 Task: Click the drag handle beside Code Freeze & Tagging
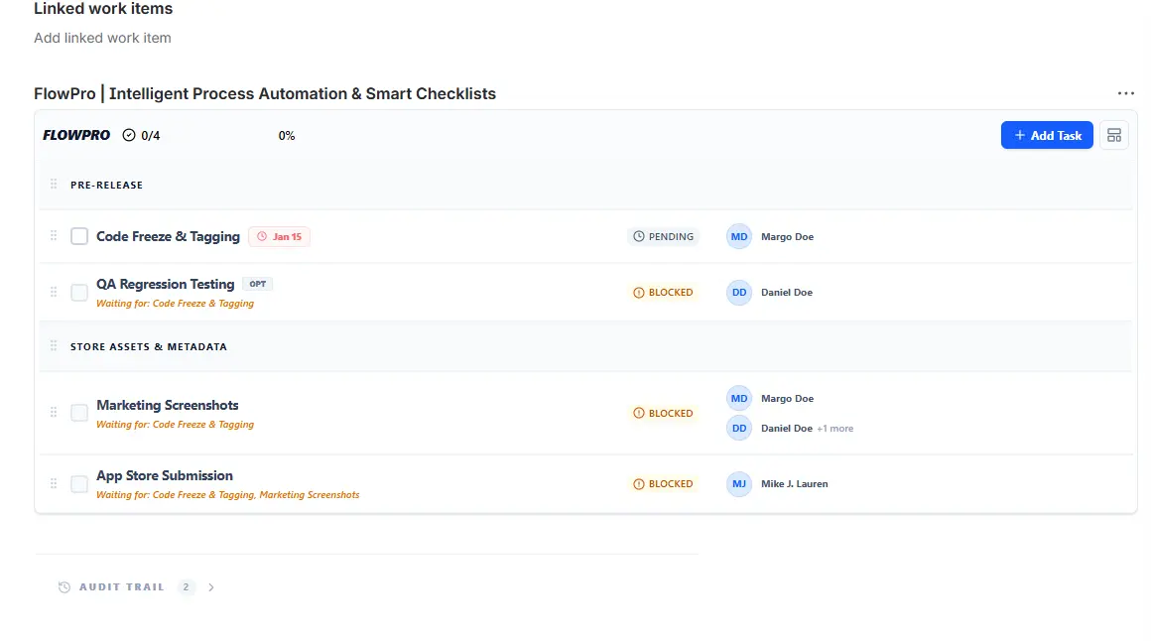tap(54, 236)
